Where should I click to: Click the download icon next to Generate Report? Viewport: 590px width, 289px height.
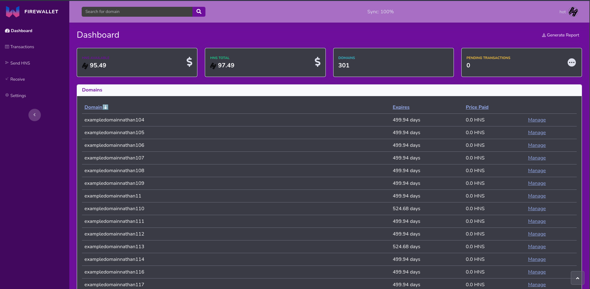coord(544,35)
